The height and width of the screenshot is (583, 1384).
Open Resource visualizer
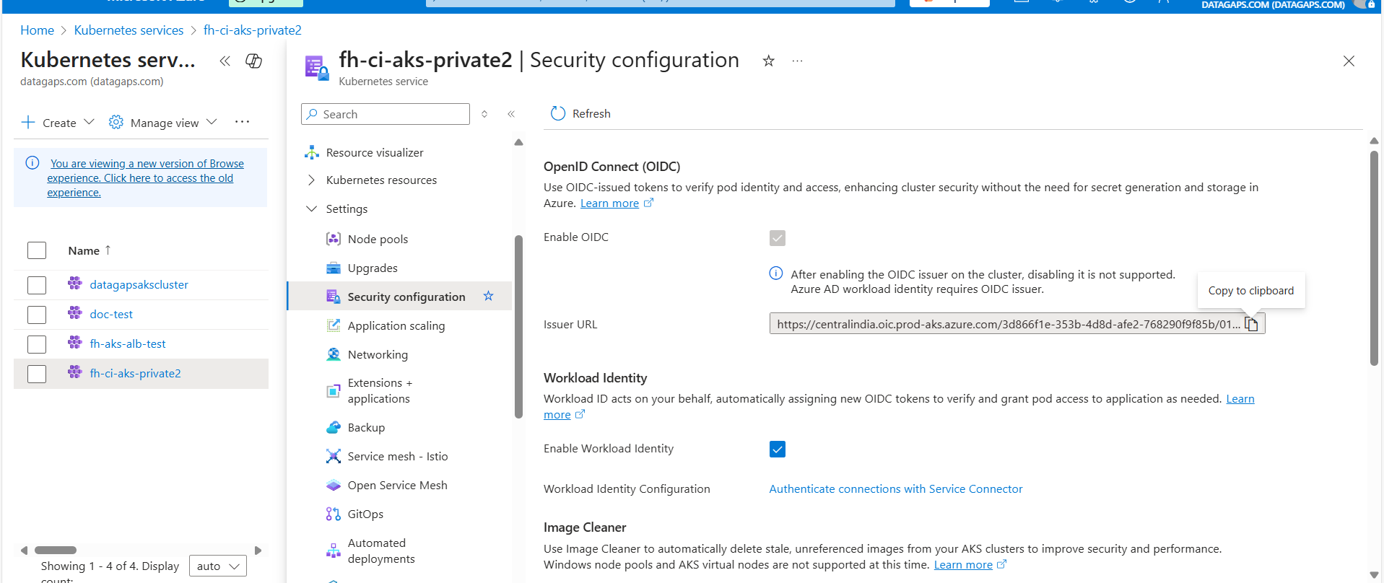click(375, 152)
